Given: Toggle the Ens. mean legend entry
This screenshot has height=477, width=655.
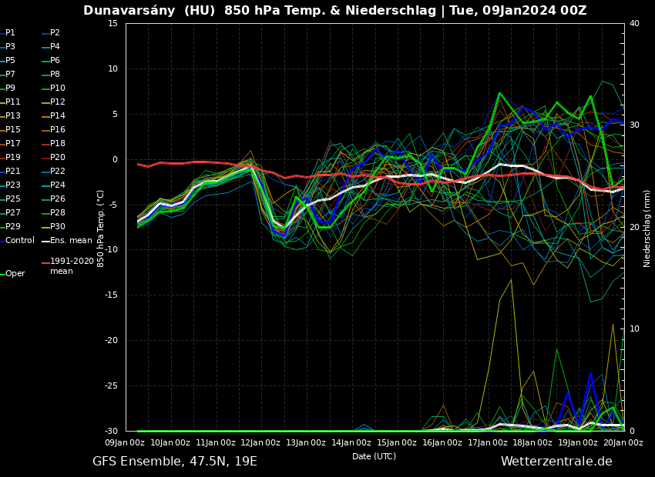Looking at the screenshot, I should [70, 241].
